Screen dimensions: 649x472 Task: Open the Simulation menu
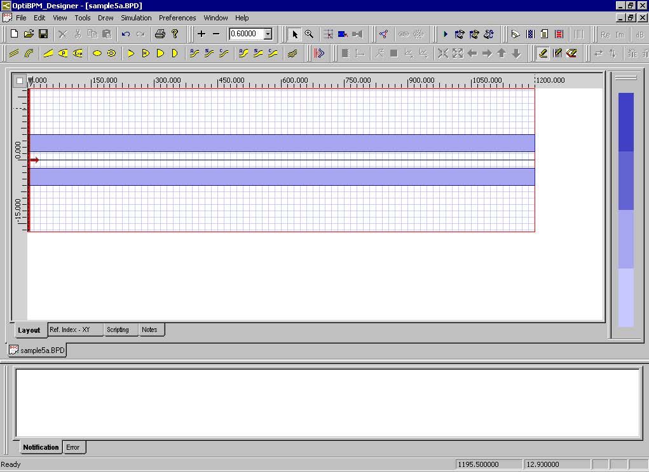135,18
